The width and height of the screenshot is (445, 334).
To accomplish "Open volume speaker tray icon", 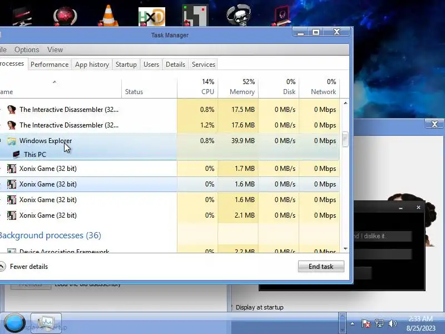I will point(393,323).
